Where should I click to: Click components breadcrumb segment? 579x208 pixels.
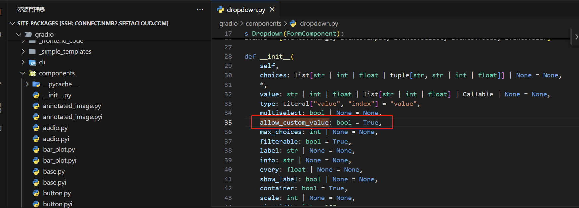coord(263,23)
